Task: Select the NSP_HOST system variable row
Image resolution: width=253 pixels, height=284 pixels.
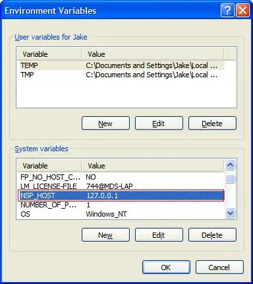Action: click(121, 195)
